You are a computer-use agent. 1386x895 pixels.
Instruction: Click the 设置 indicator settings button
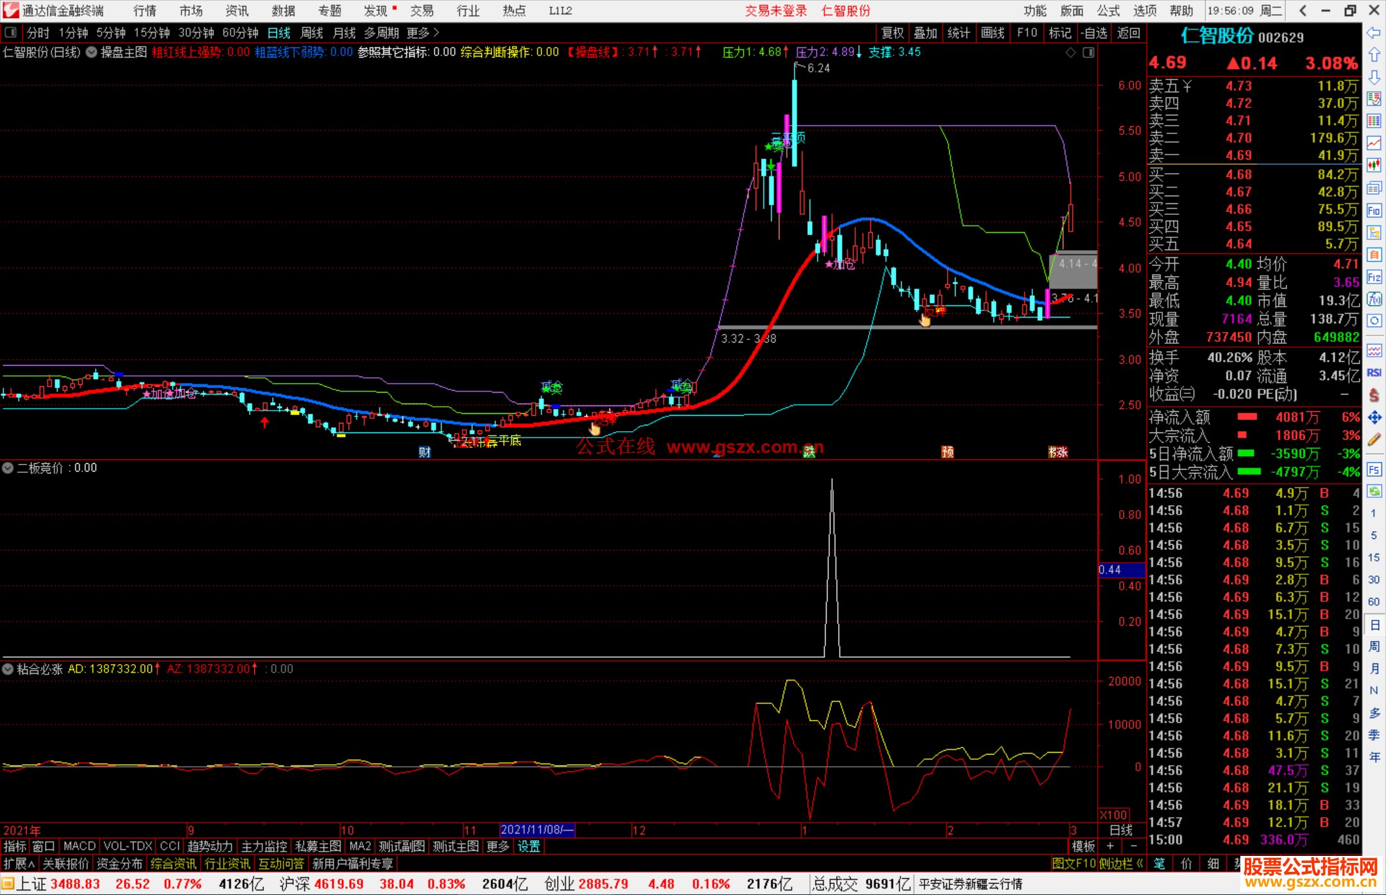(529, 847)
